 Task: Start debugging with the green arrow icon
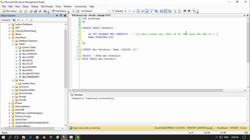point(125,11)
